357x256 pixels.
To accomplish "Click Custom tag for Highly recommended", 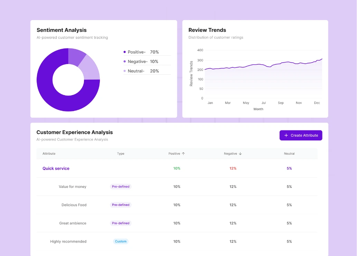I will pyautogui.click(x=121, y=241).
